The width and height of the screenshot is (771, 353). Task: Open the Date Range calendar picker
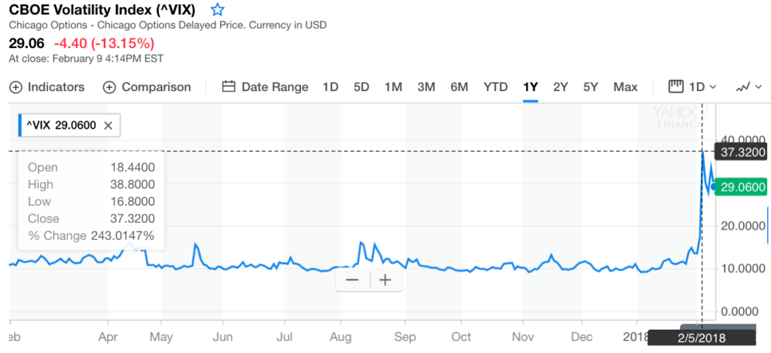[265, 87]
